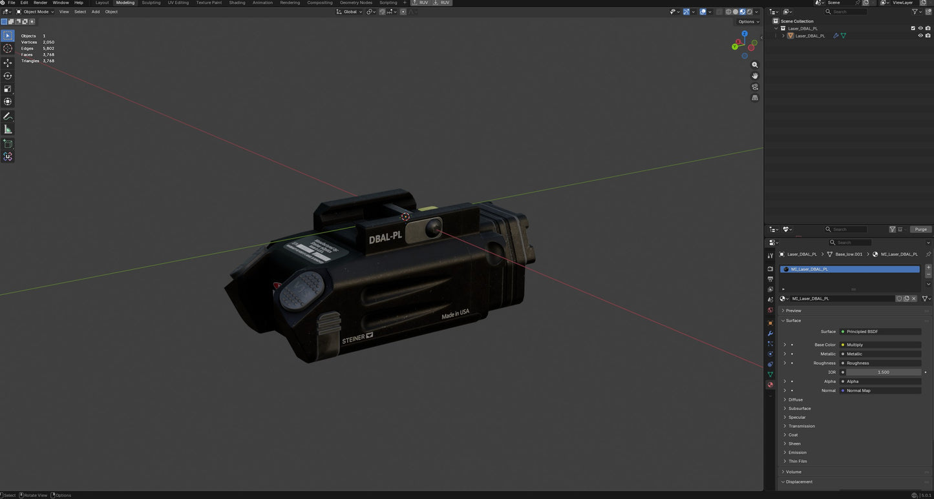The height and width of the screenshot is (499, 934).
Task: Toggle viewport overlays
Action: (703, 12)
